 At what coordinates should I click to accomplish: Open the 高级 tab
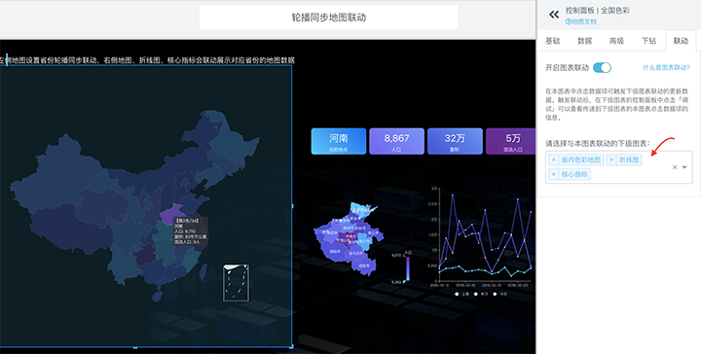tap(616, 41)
